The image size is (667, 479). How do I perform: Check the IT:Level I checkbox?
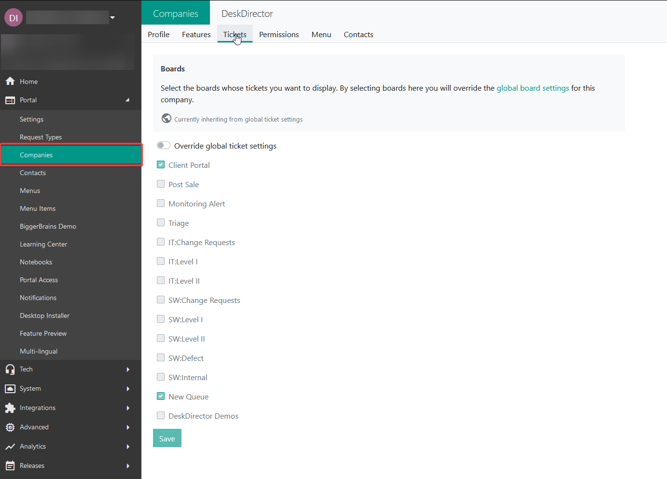[x=161, y=261]
